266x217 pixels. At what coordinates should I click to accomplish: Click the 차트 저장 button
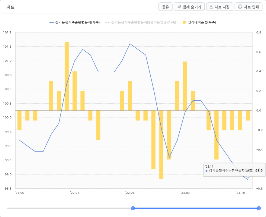[x=220, y=7]
